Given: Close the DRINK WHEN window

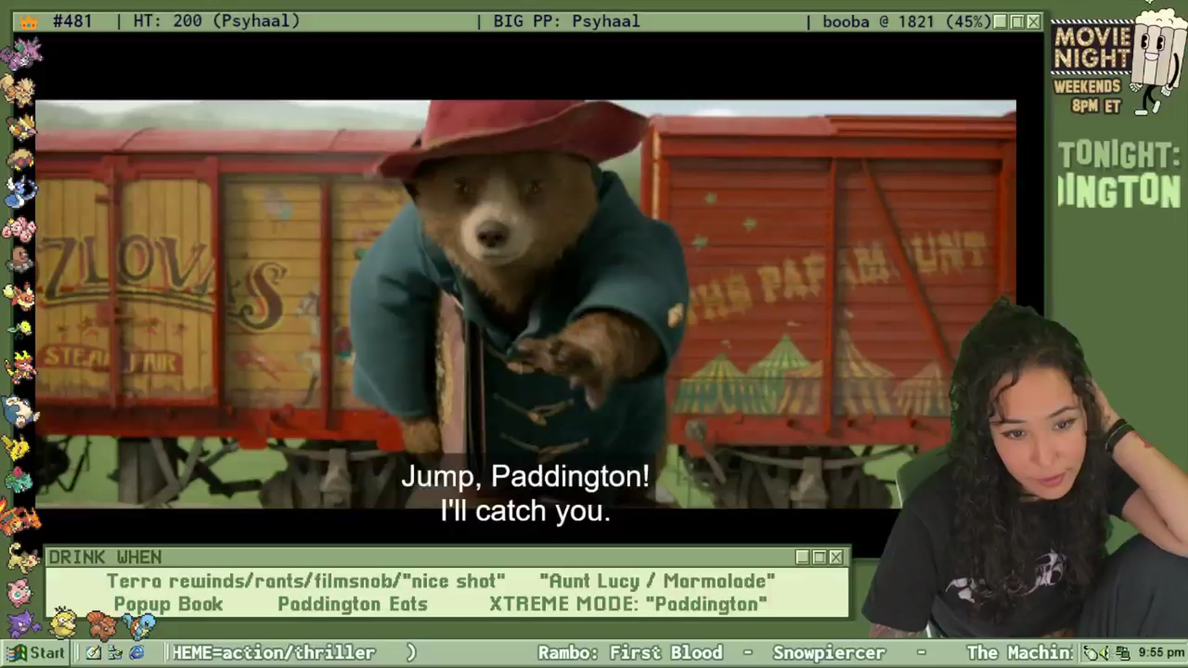Looking at the screenshot, I should tap(836, 557).
